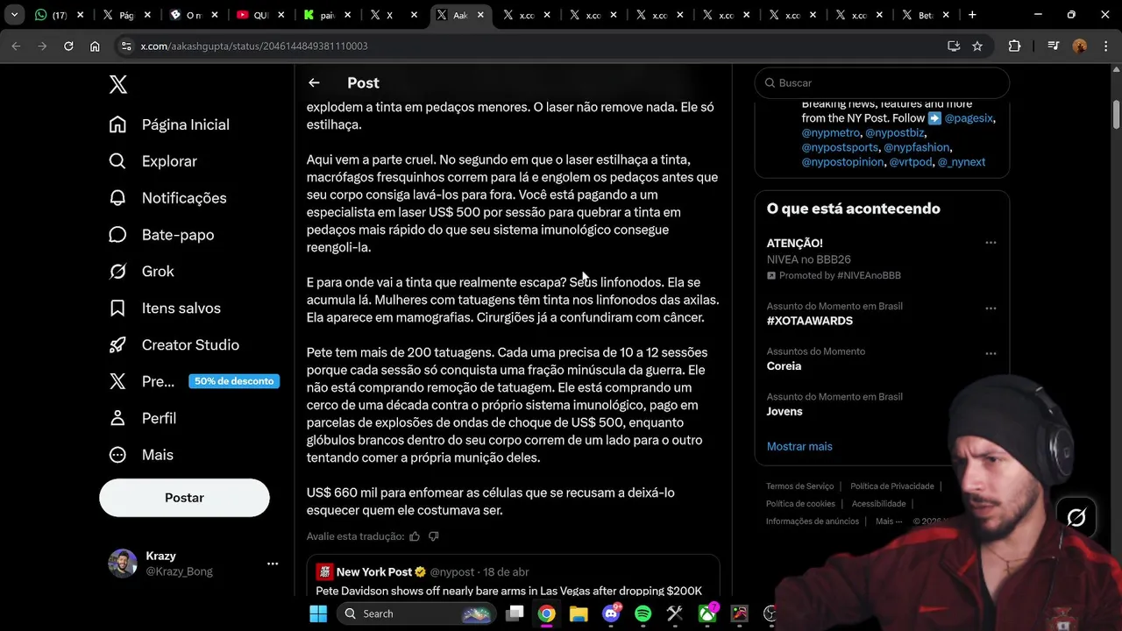
Task: Open @nypostsports mention link
Action: (x=841, y=147)
